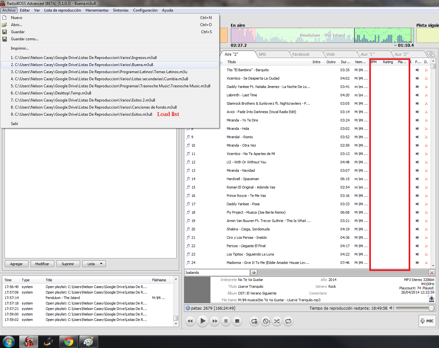Pause the current track
Screen dimensions: 439x348
coord(226,321)
